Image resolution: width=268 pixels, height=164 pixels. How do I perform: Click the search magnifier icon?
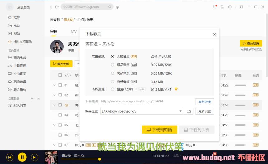tap(110, 7)
